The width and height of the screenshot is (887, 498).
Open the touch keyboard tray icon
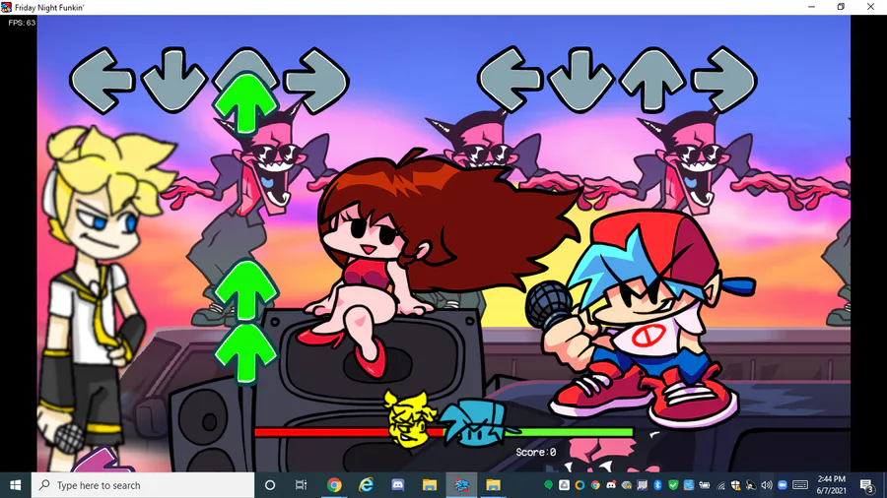coord(800,485)
